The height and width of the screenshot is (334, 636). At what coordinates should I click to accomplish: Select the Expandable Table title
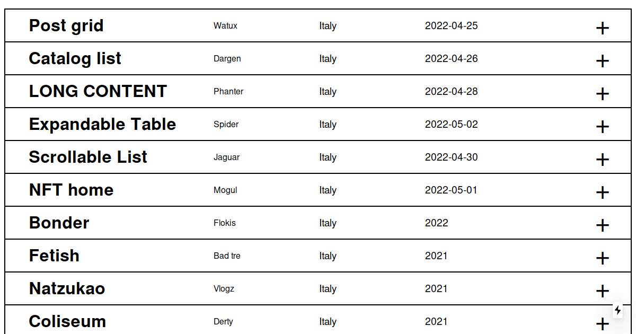[x=102, y=124]
